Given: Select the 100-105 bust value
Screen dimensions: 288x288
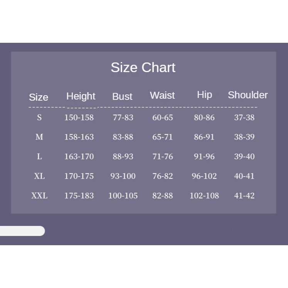Looking at the screenshot, I should coord(123,195).
